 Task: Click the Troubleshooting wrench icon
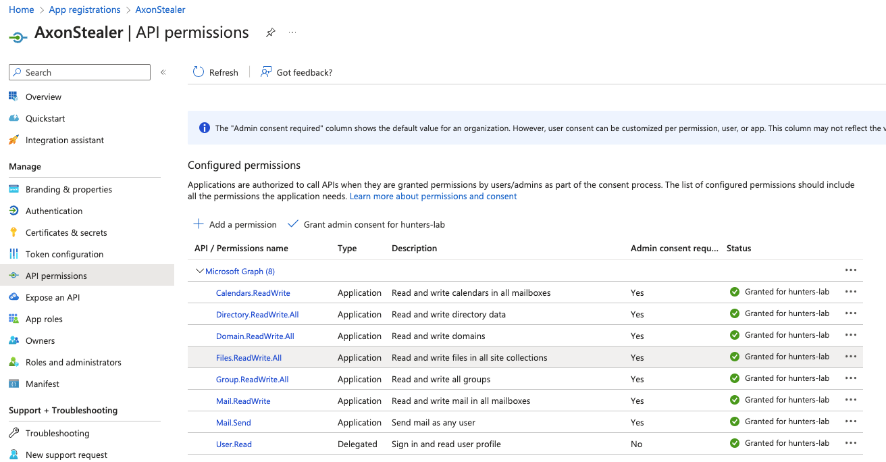click(14, 433)
